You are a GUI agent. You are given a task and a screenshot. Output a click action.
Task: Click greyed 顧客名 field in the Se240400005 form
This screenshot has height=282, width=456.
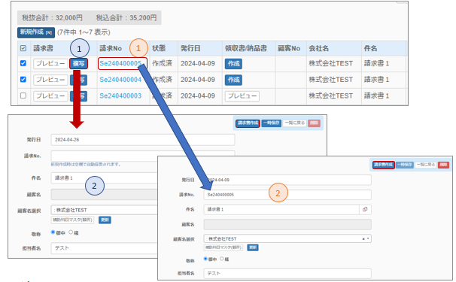coord(287,224)
